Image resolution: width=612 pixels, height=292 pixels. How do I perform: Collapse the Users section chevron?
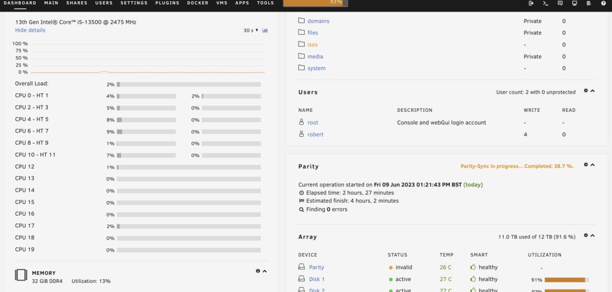592,90
